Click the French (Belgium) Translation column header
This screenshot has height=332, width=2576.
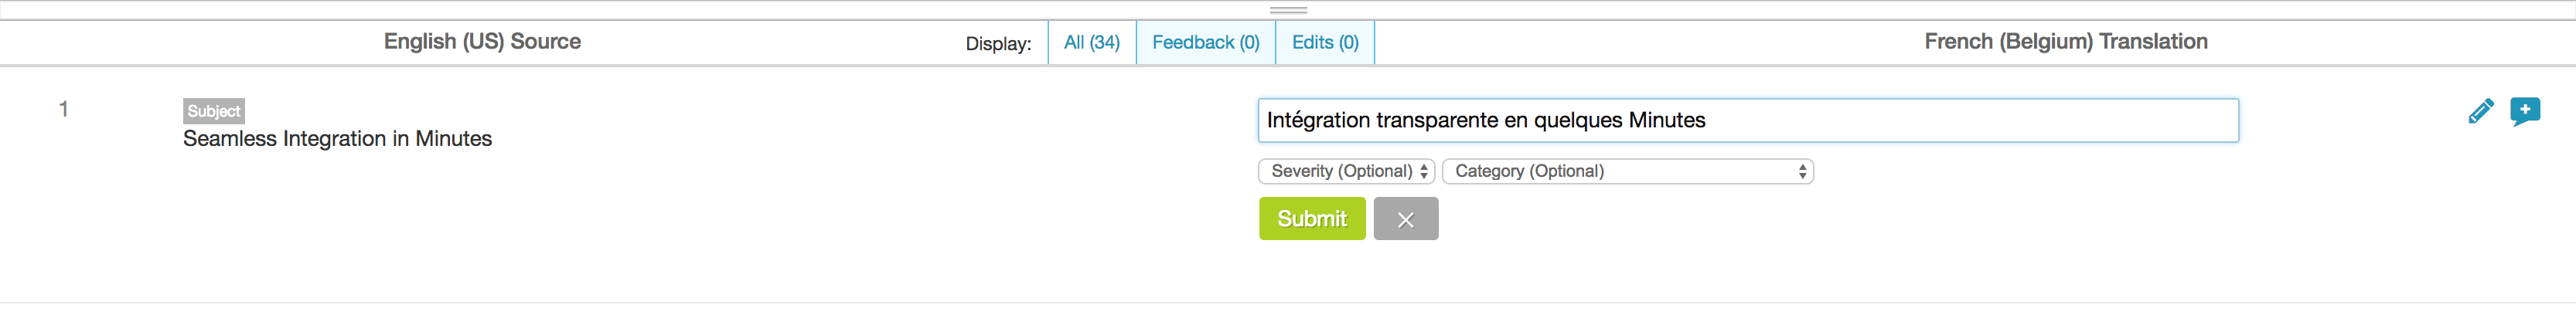click(2065, 42)
